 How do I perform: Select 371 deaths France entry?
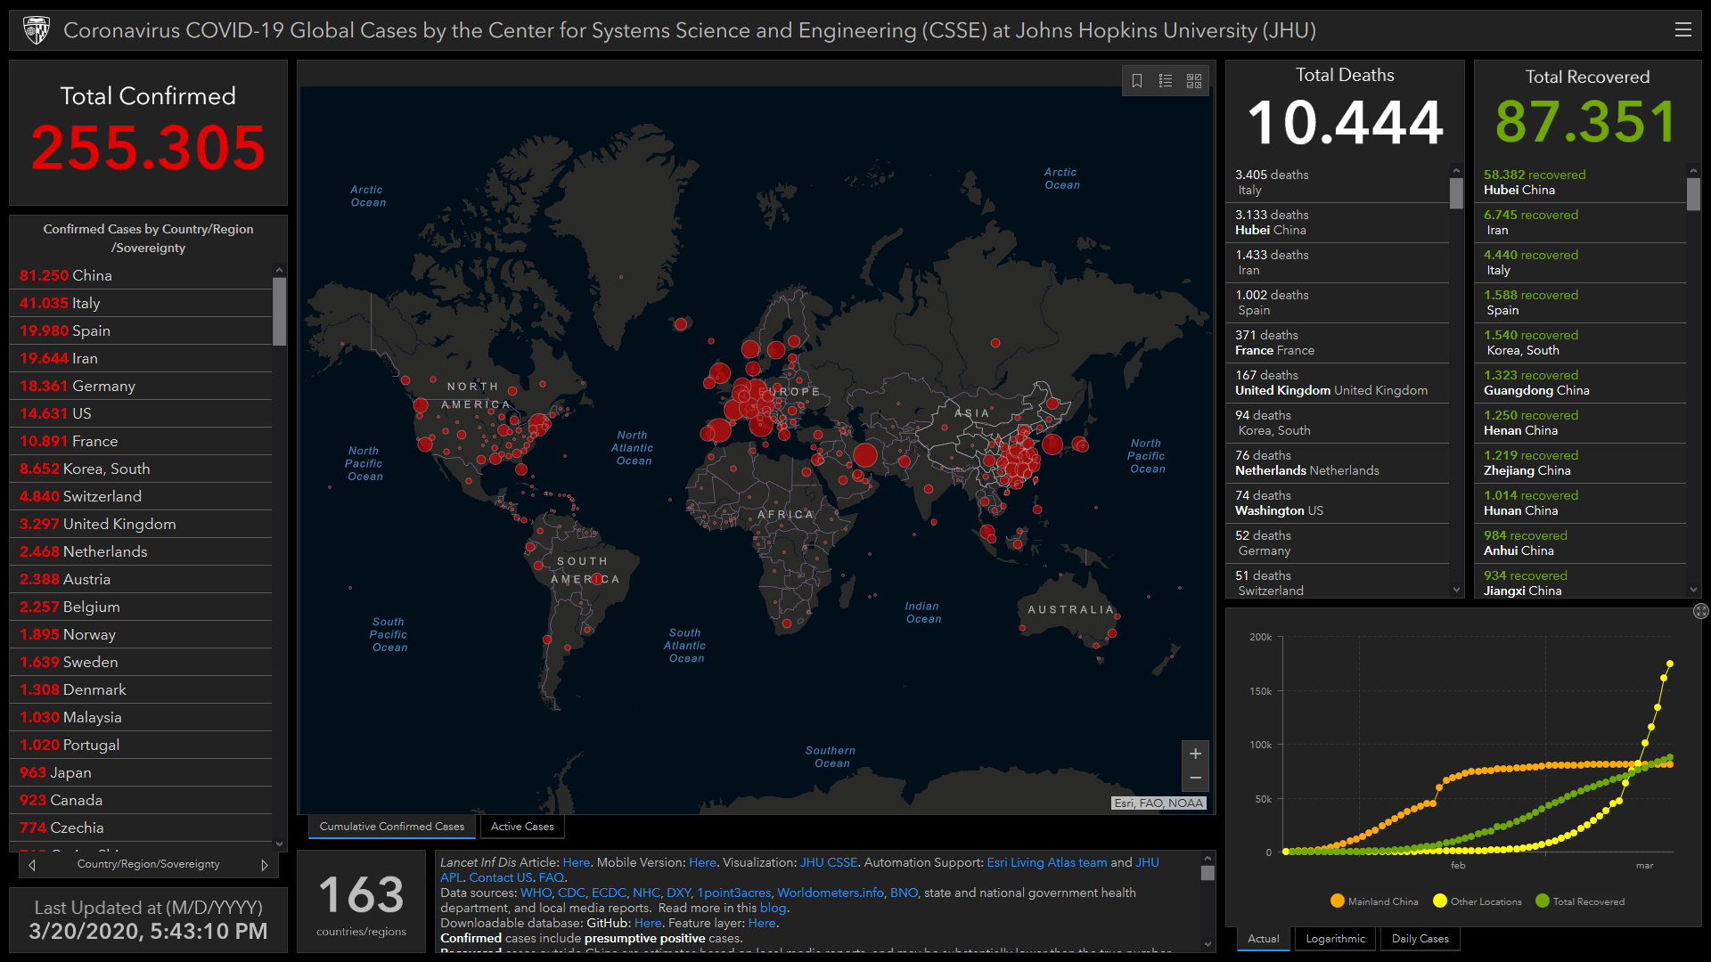coord(1339,343)
